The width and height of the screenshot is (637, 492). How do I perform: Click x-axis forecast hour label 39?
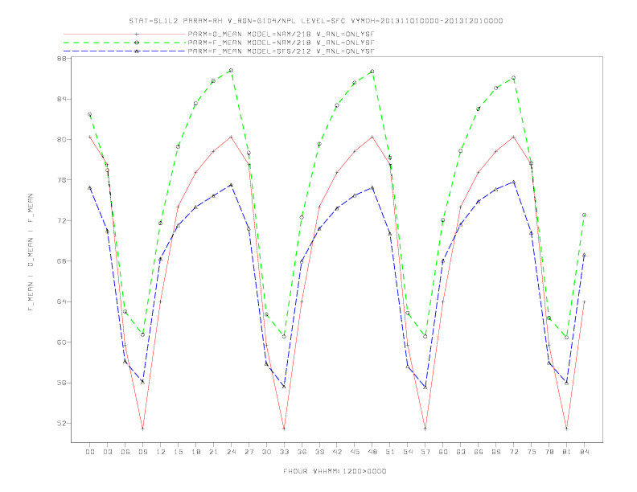point(319,452)
